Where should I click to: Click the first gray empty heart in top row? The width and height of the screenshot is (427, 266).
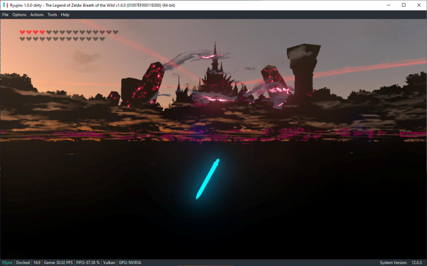click(x=49, y=32)
